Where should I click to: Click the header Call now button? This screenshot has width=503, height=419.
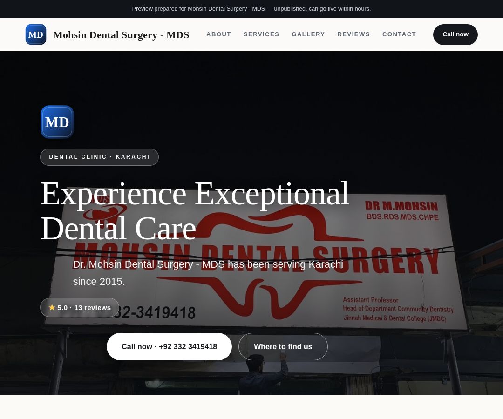455,34
